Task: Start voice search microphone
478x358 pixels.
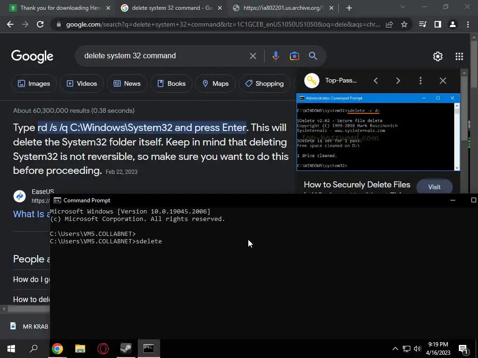Action: coord(275,56)
